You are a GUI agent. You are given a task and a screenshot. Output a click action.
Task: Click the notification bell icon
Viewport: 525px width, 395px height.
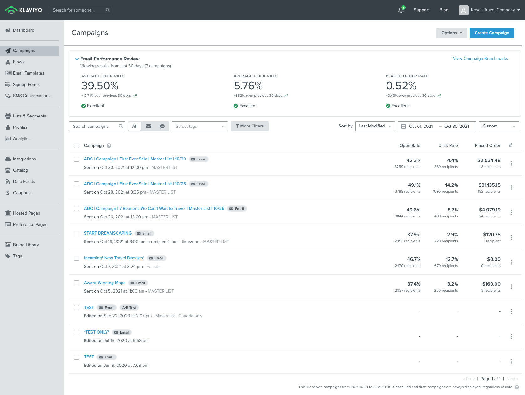click(401, 10)
